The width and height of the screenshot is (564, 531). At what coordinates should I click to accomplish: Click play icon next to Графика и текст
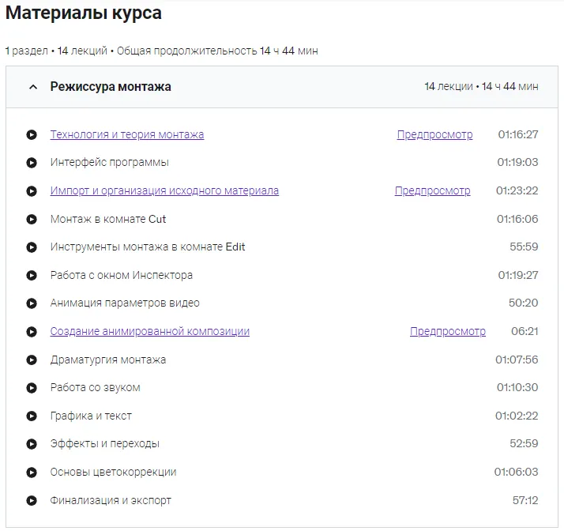(32, 416)
